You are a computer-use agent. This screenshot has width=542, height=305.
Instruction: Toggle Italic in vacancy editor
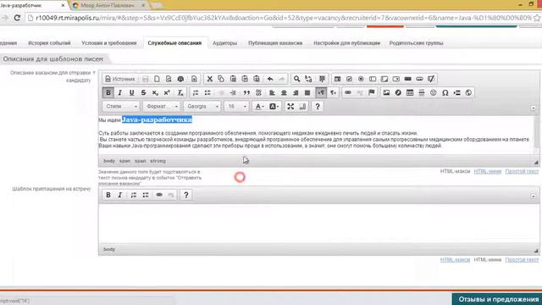coord(120,92)
